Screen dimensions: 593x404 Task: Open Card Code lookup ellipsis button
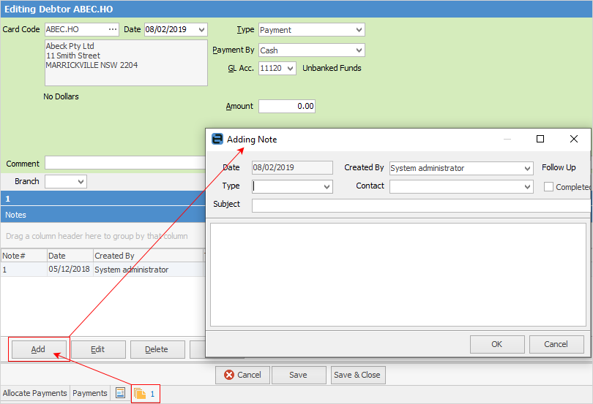point(113,29)
